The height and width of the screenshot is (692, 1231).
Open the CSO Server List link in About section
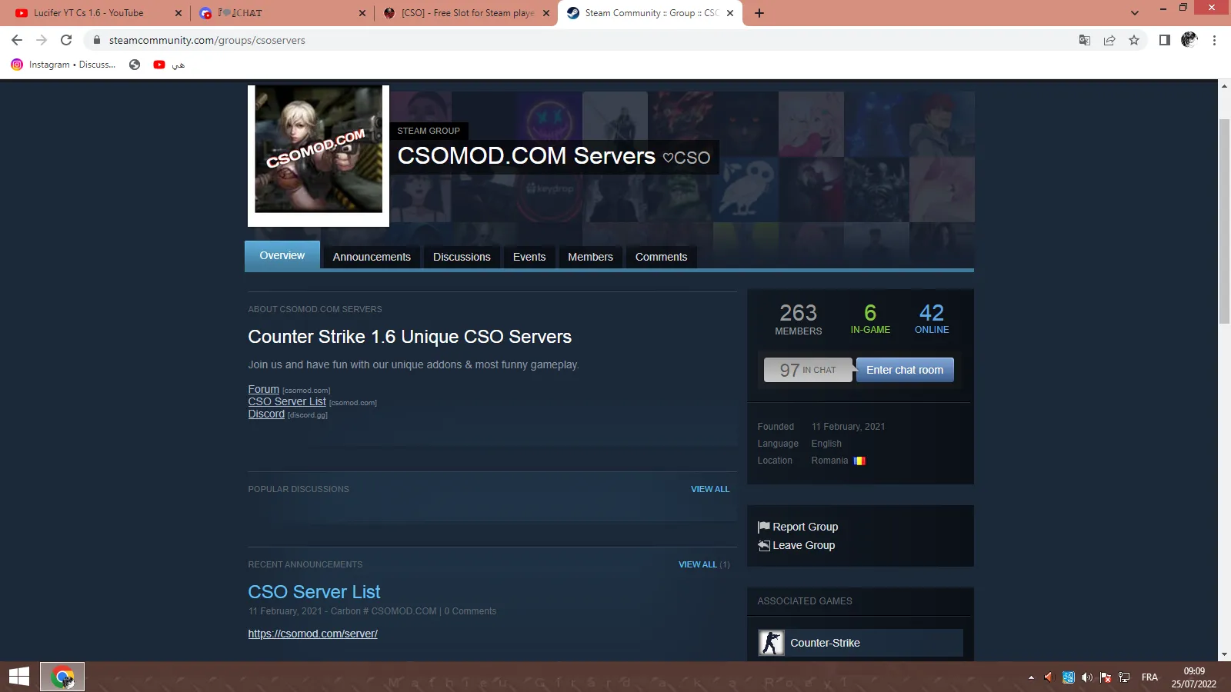[x=287, y=401]
